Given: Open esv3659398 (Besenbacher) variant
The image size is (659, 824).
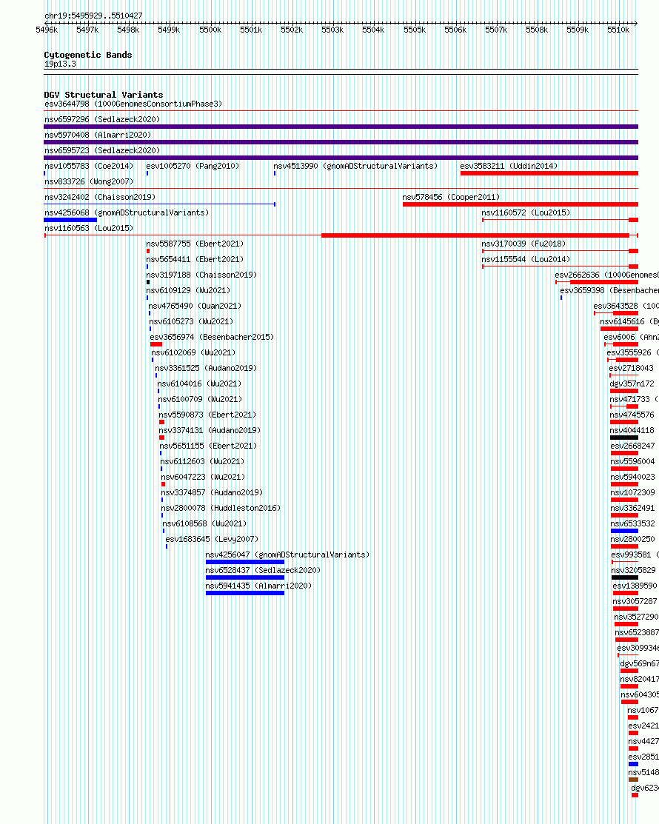Looking at the screenshot, I should coord(609,290).
